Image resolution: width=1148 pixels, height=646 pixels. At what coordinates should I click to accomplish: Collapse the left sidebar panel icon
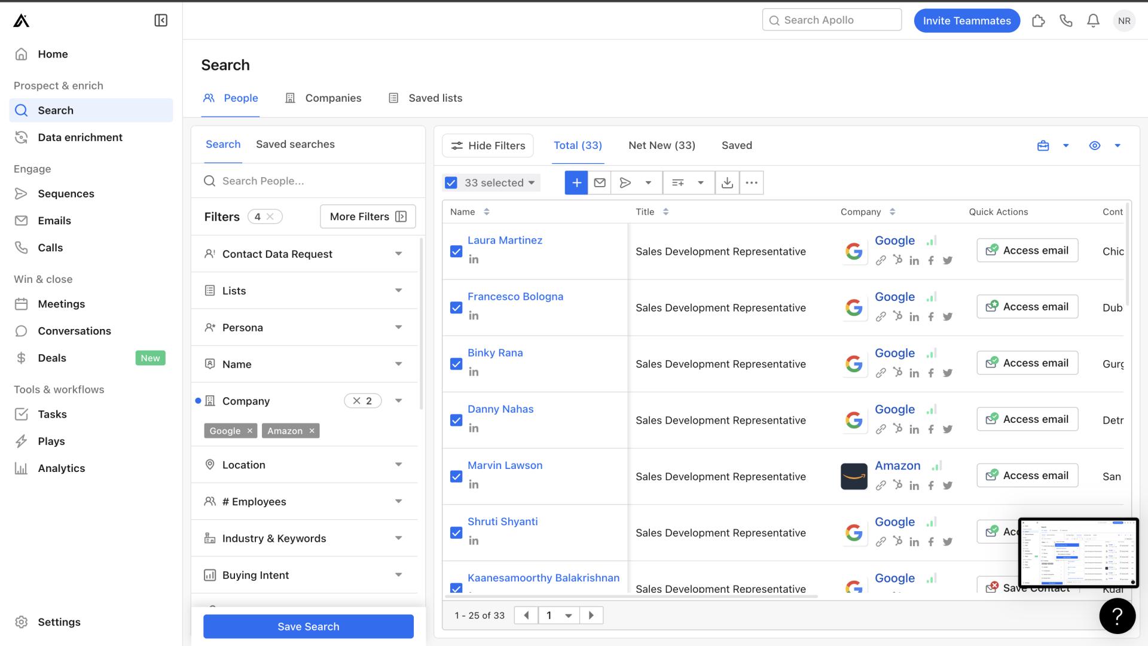click(x=161, y=20)
